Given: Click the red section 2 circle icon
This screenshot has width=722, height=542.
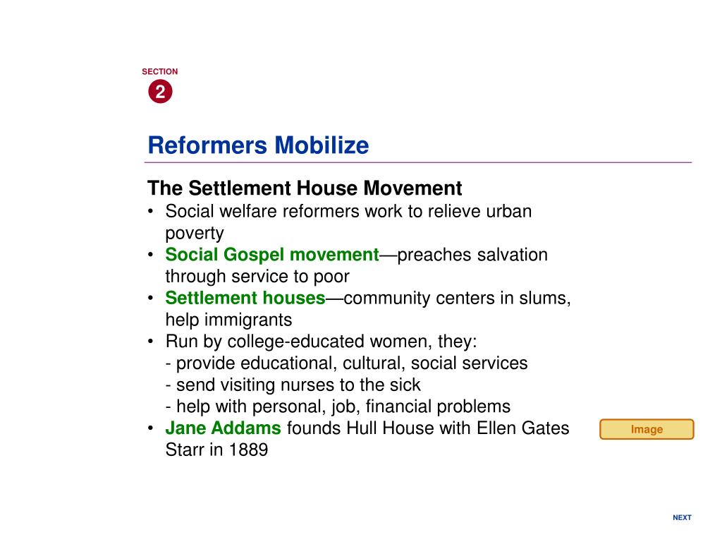Looking at the screenshot, I should click(160, 91).
